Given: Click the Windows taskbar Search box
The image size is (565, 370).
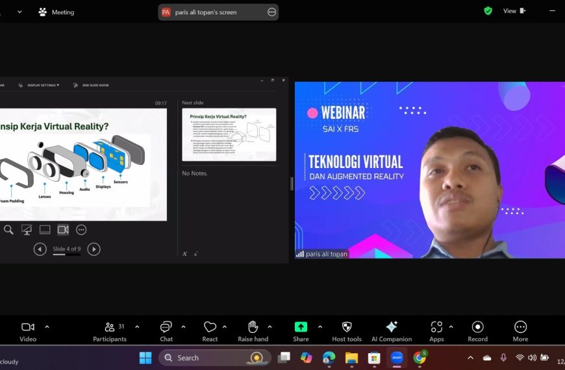Looking at the screenshot, I should tap(215, 358).
